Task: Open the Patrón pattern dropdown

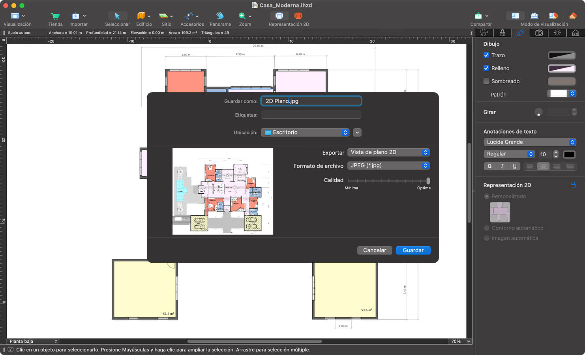Action: pyautogui.click(x=561, y=93)
